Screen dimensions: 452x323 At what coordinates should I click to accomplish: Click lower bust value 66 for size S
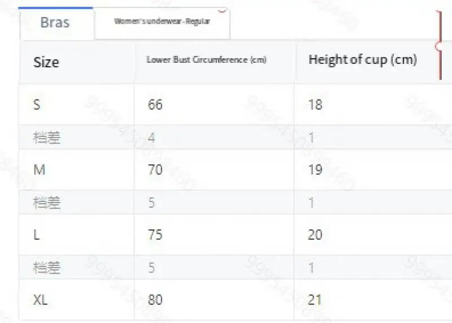pyautogui.click(x=155, y=105)
